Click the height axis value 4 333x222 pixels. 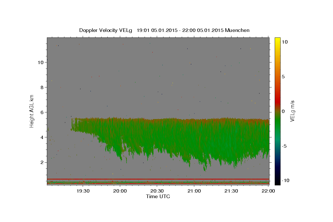pyautogui.click(x=42, y=137)
